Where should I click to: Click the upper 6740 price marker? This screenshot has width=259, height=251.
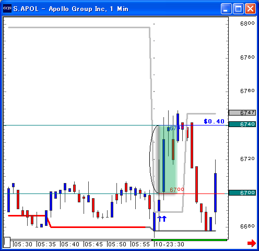[x=242, y=124]
